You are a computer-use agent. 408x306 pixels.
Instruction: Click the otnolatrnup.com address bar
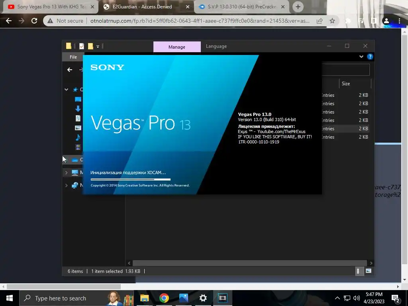200,21
